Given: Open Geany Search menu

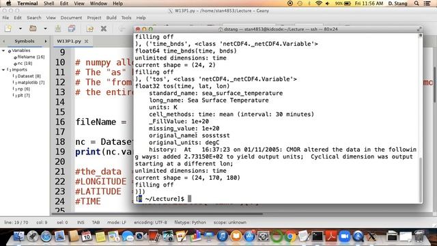Looking at the screenshot, I should [34, 18].
